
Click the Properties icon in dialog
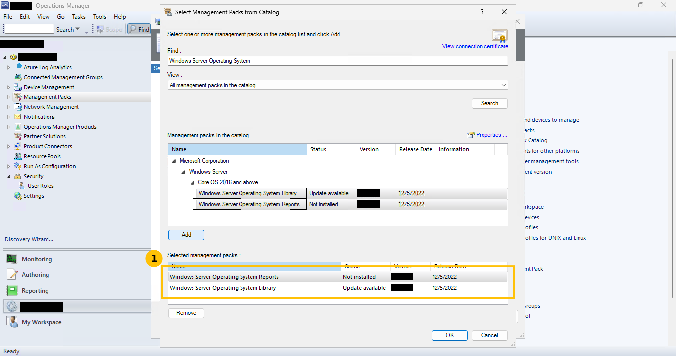[471, 135]
